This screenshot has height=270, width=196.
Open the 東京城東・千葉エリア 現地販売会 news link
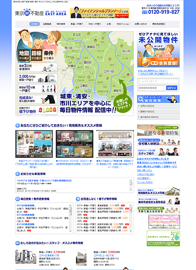(x=44, y=181)
